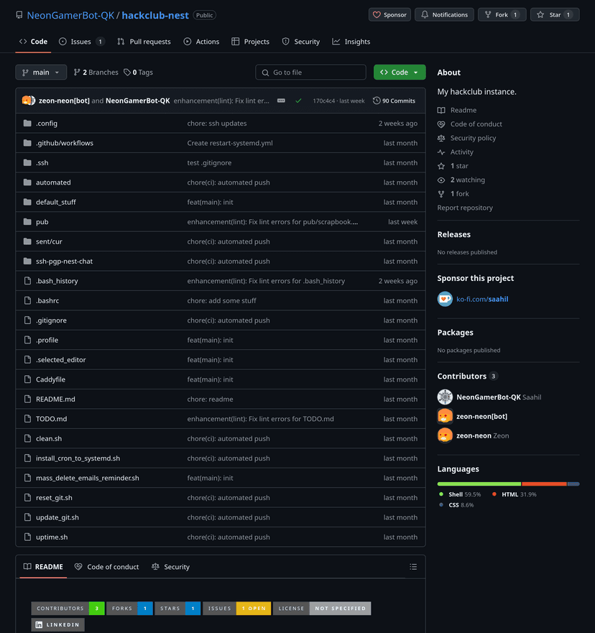
Task: Click the ko-fi cup icon
Action: pos(446,299)
